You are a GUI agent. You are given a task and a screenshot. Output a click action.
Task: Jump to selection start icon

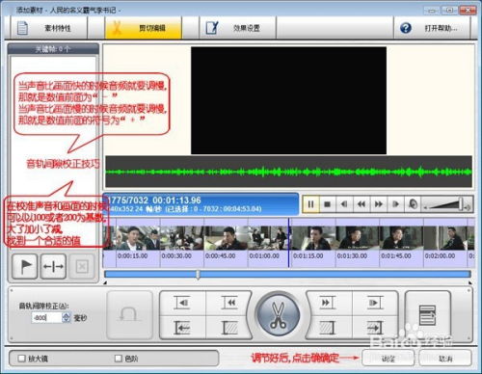point(182,328)
